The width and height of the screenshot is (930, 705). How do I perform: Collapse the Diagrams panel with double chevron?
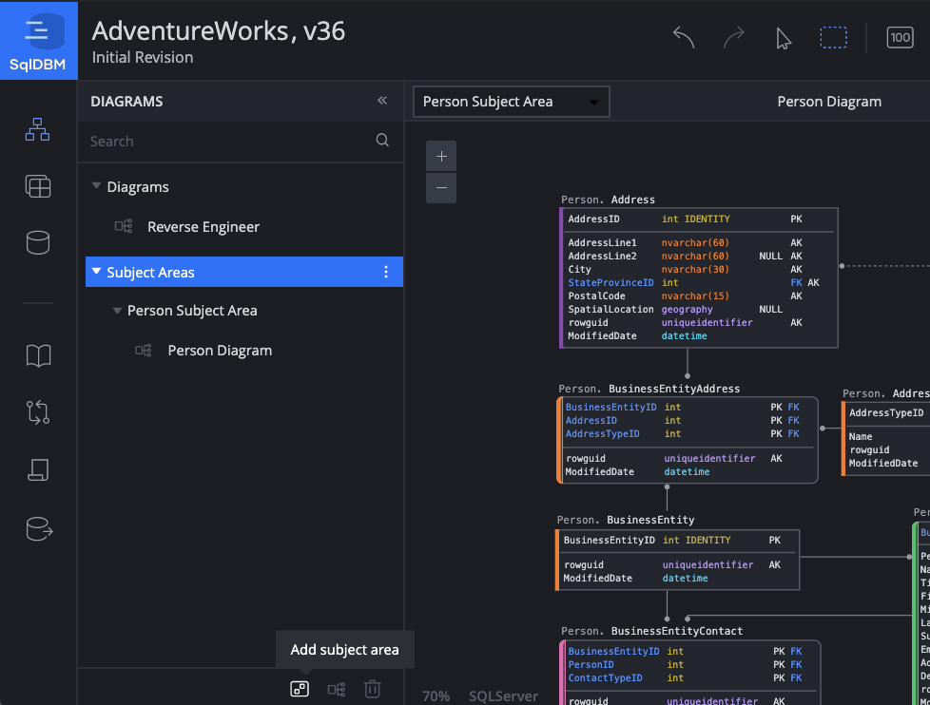[382, 101]
